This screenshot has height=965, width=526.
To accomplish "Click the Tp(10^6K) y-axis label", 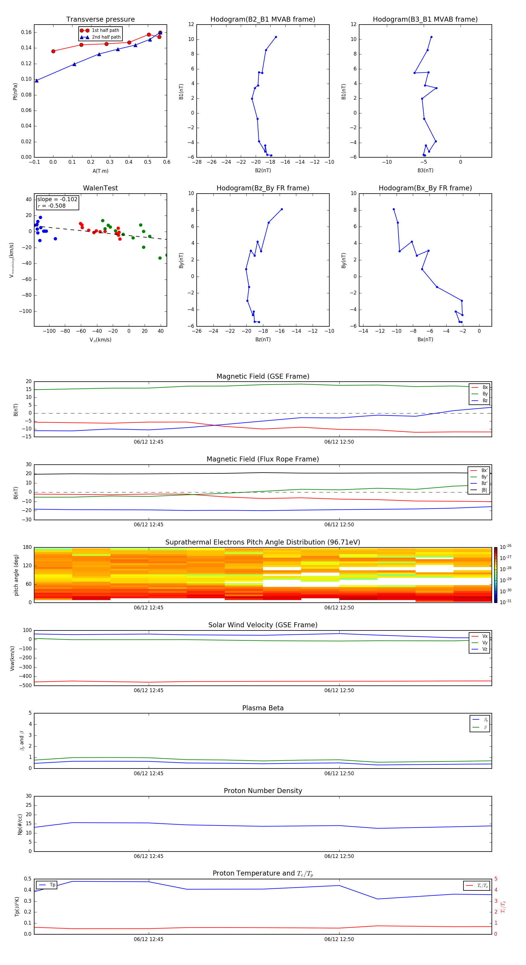I will 17,907.
